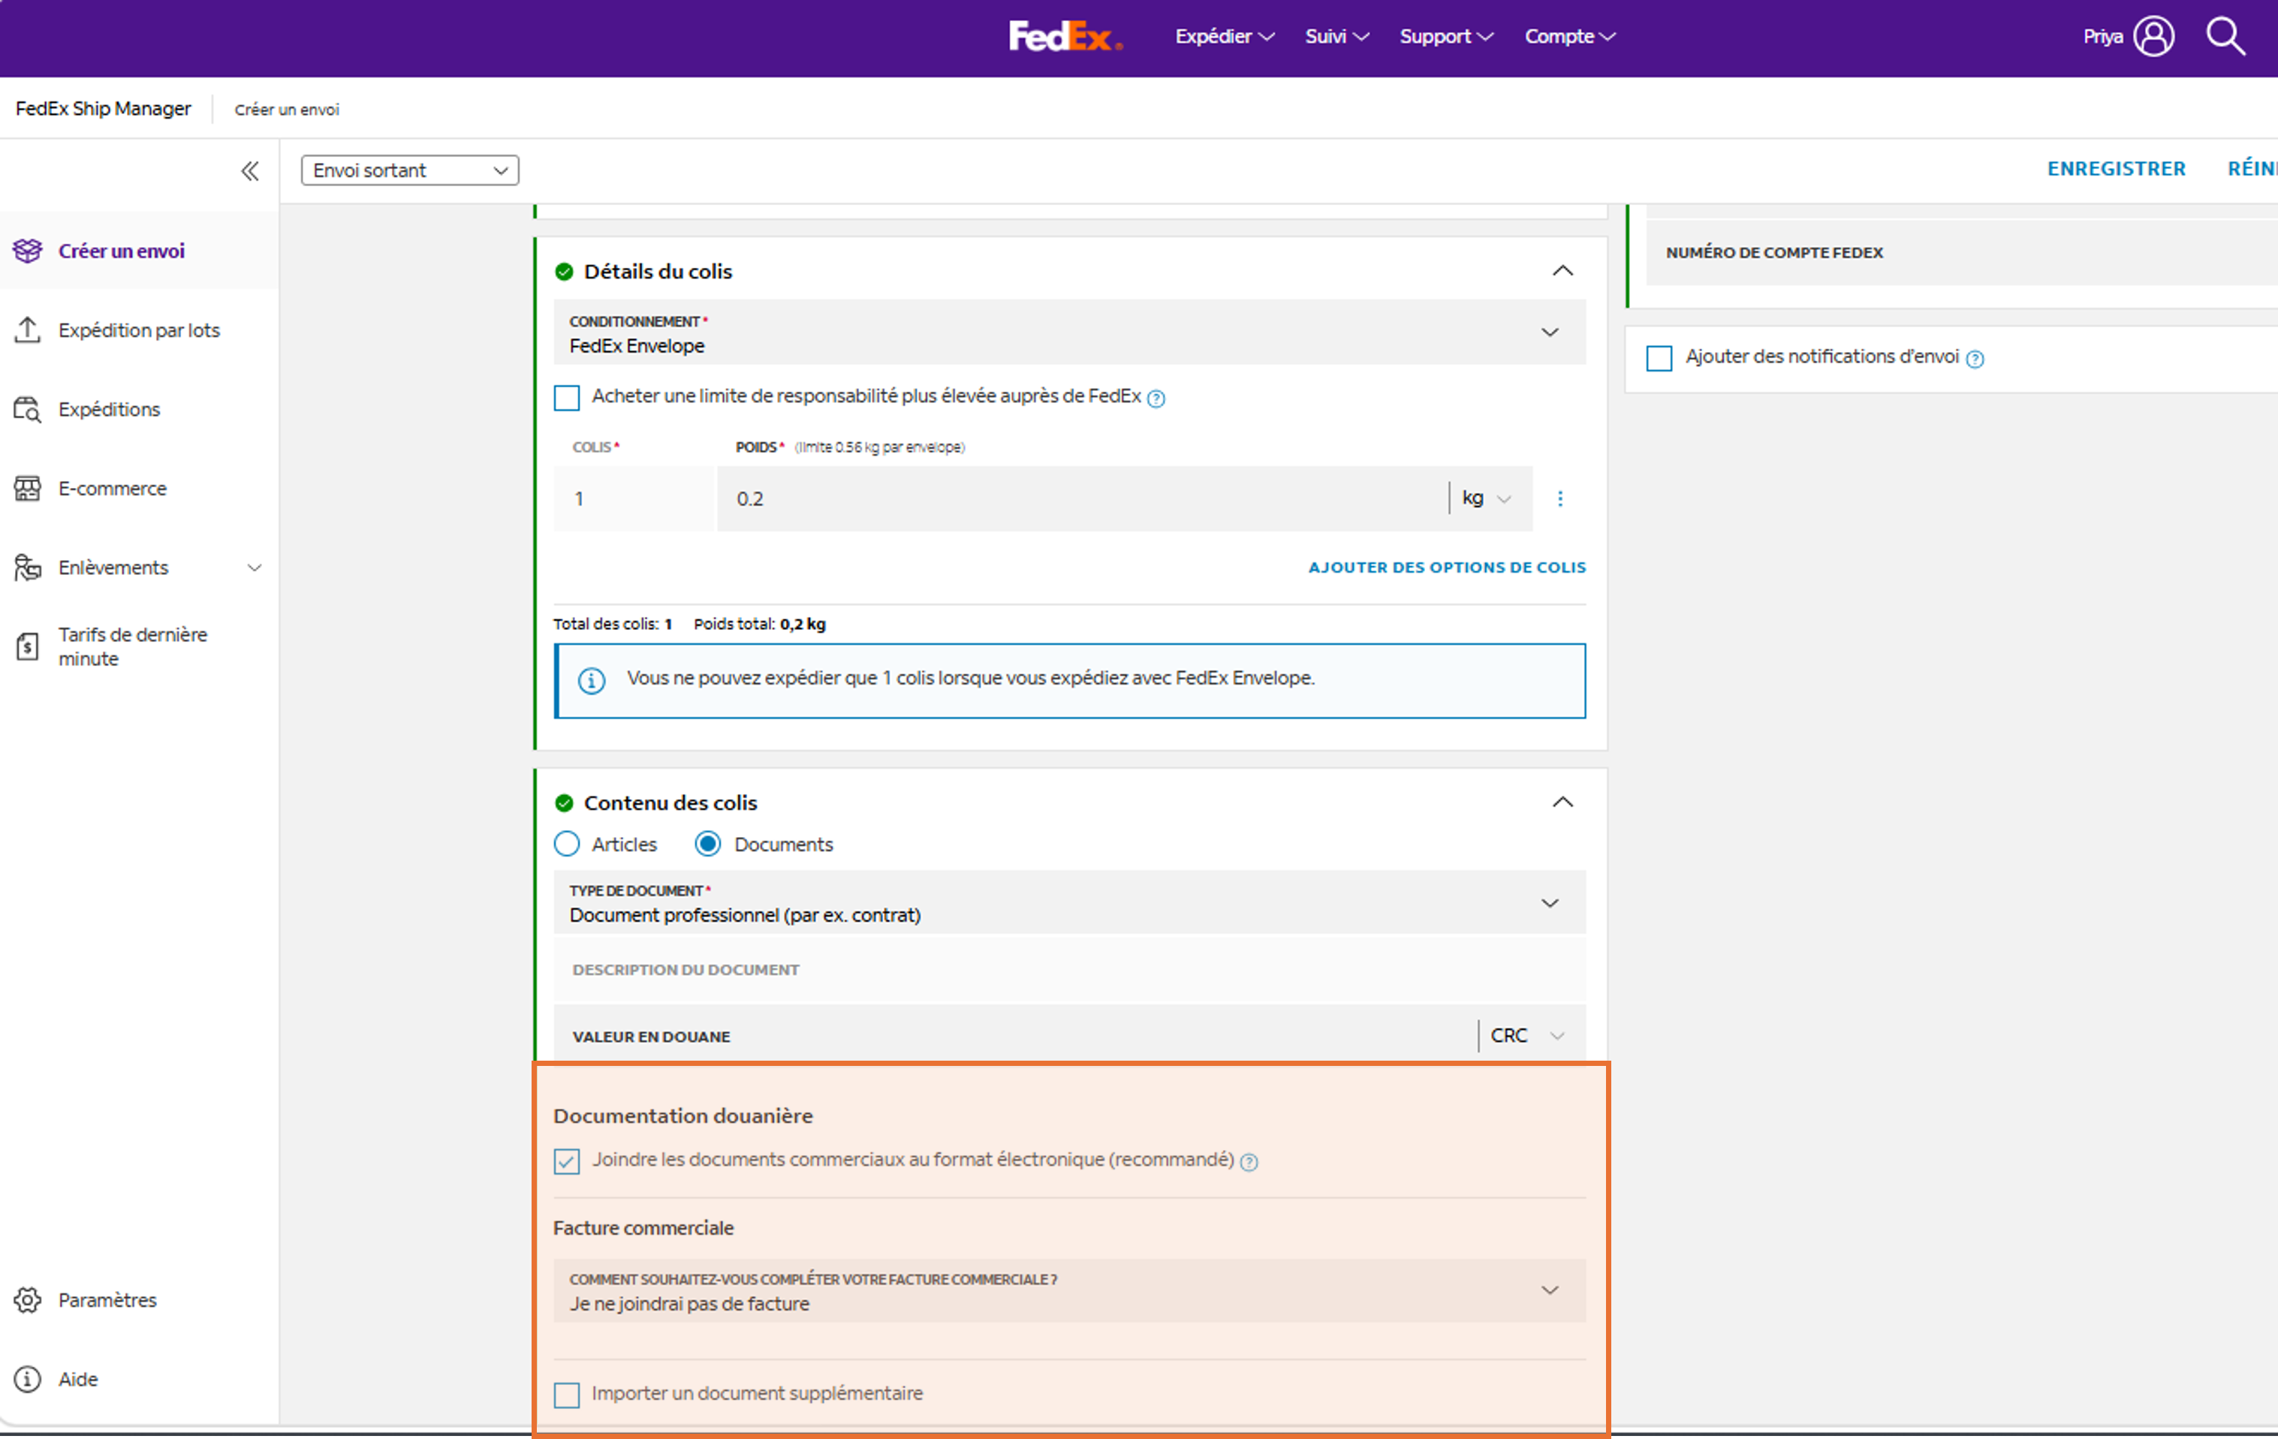Expand the Enlèvements sidebar submenu chevron
This screenshot has width=2278, height=1439.
(x=255, y=567)
